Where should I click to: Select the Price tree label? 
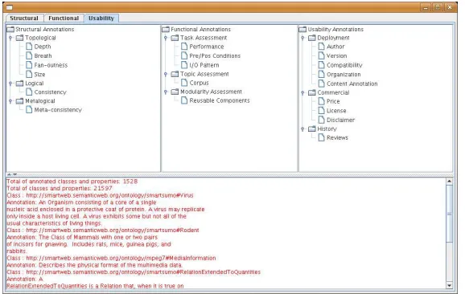pyautogui.click(x=333, y=101)
